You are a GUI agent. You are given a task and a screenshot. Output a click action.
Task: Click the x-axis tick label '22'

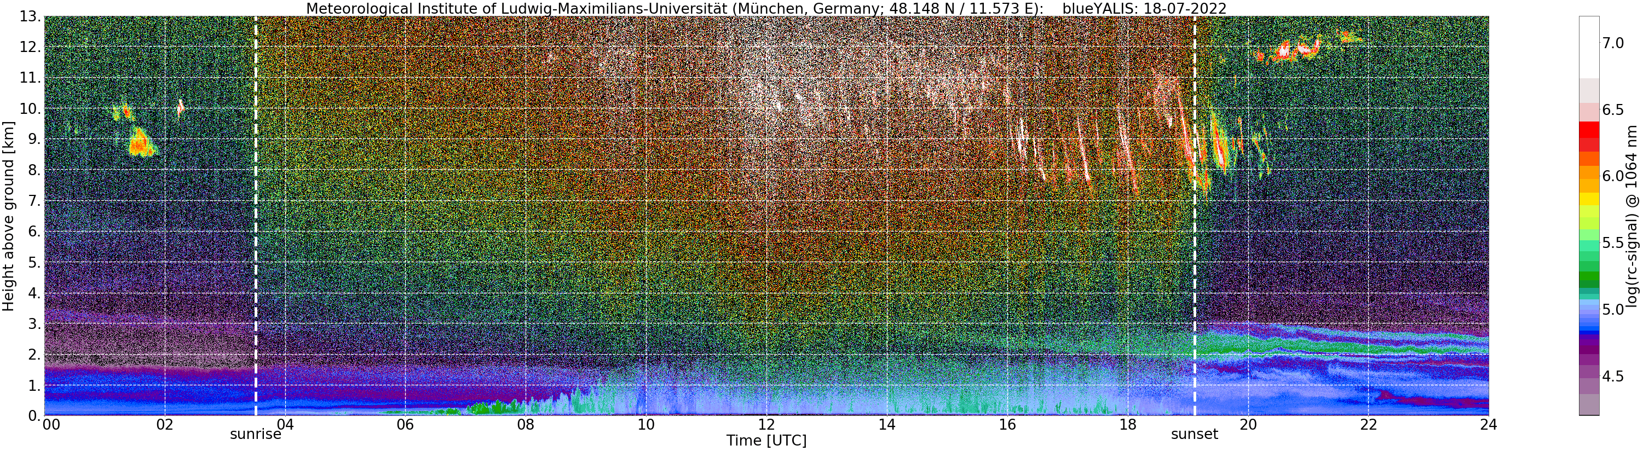[x=1368, y=425]
